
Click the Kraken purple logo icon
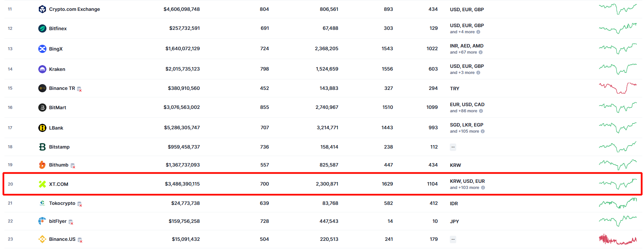click(42, 69)
